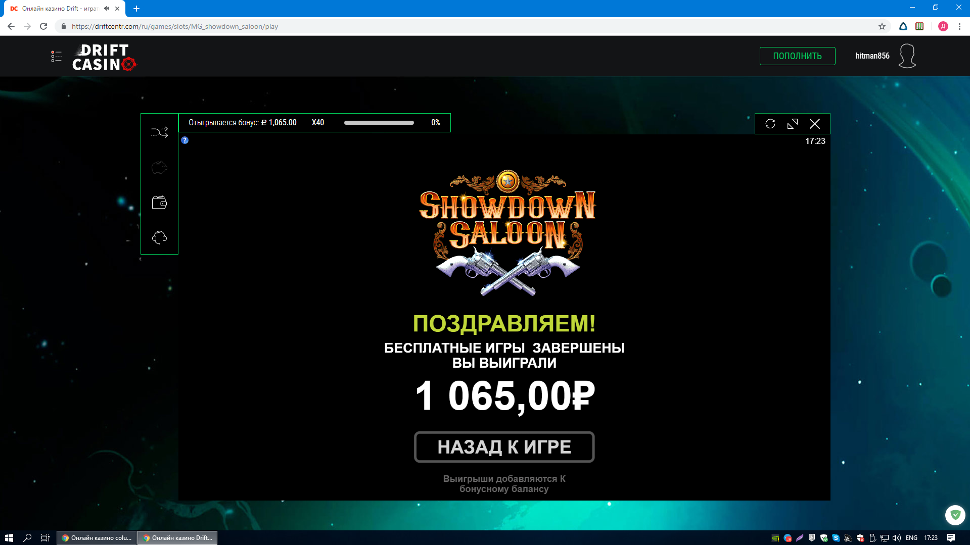Click the ENG language indicator
Viewport: 970px width, 545px height.
pyautogui.click(x=912, y=538)
